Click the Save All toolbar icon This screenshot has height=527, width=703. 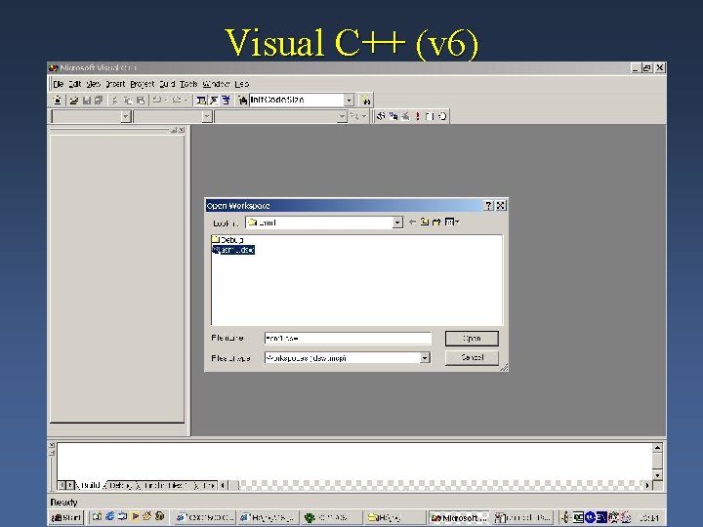(99, 101)
